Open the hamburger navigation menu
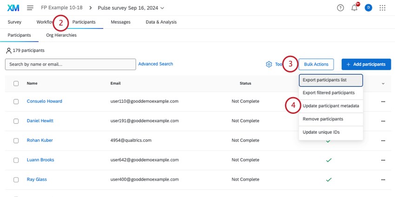The height and width of the screenshot is (197, 395). [x=30, y=8]
